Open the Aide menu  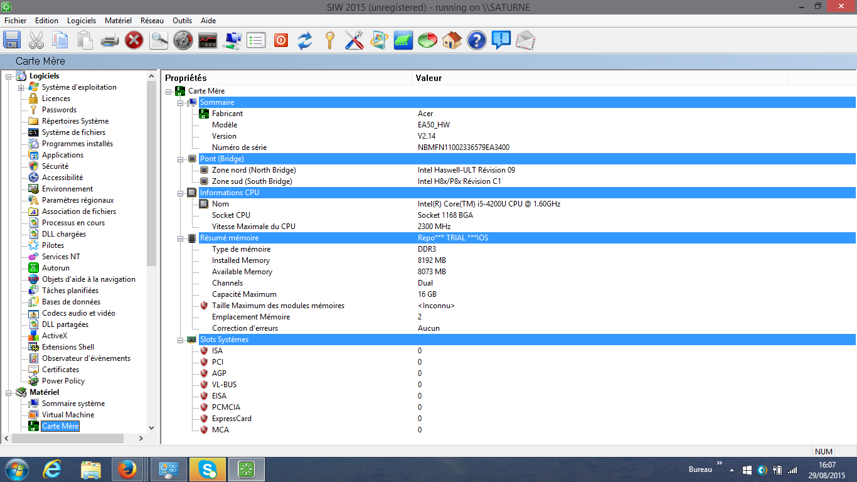[x=208, y=21]
